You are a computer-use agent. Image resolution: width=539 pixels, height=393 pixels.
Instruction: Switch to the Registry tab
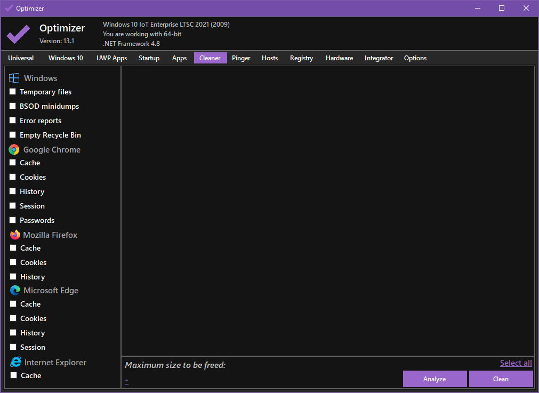[x=301, y=58]
